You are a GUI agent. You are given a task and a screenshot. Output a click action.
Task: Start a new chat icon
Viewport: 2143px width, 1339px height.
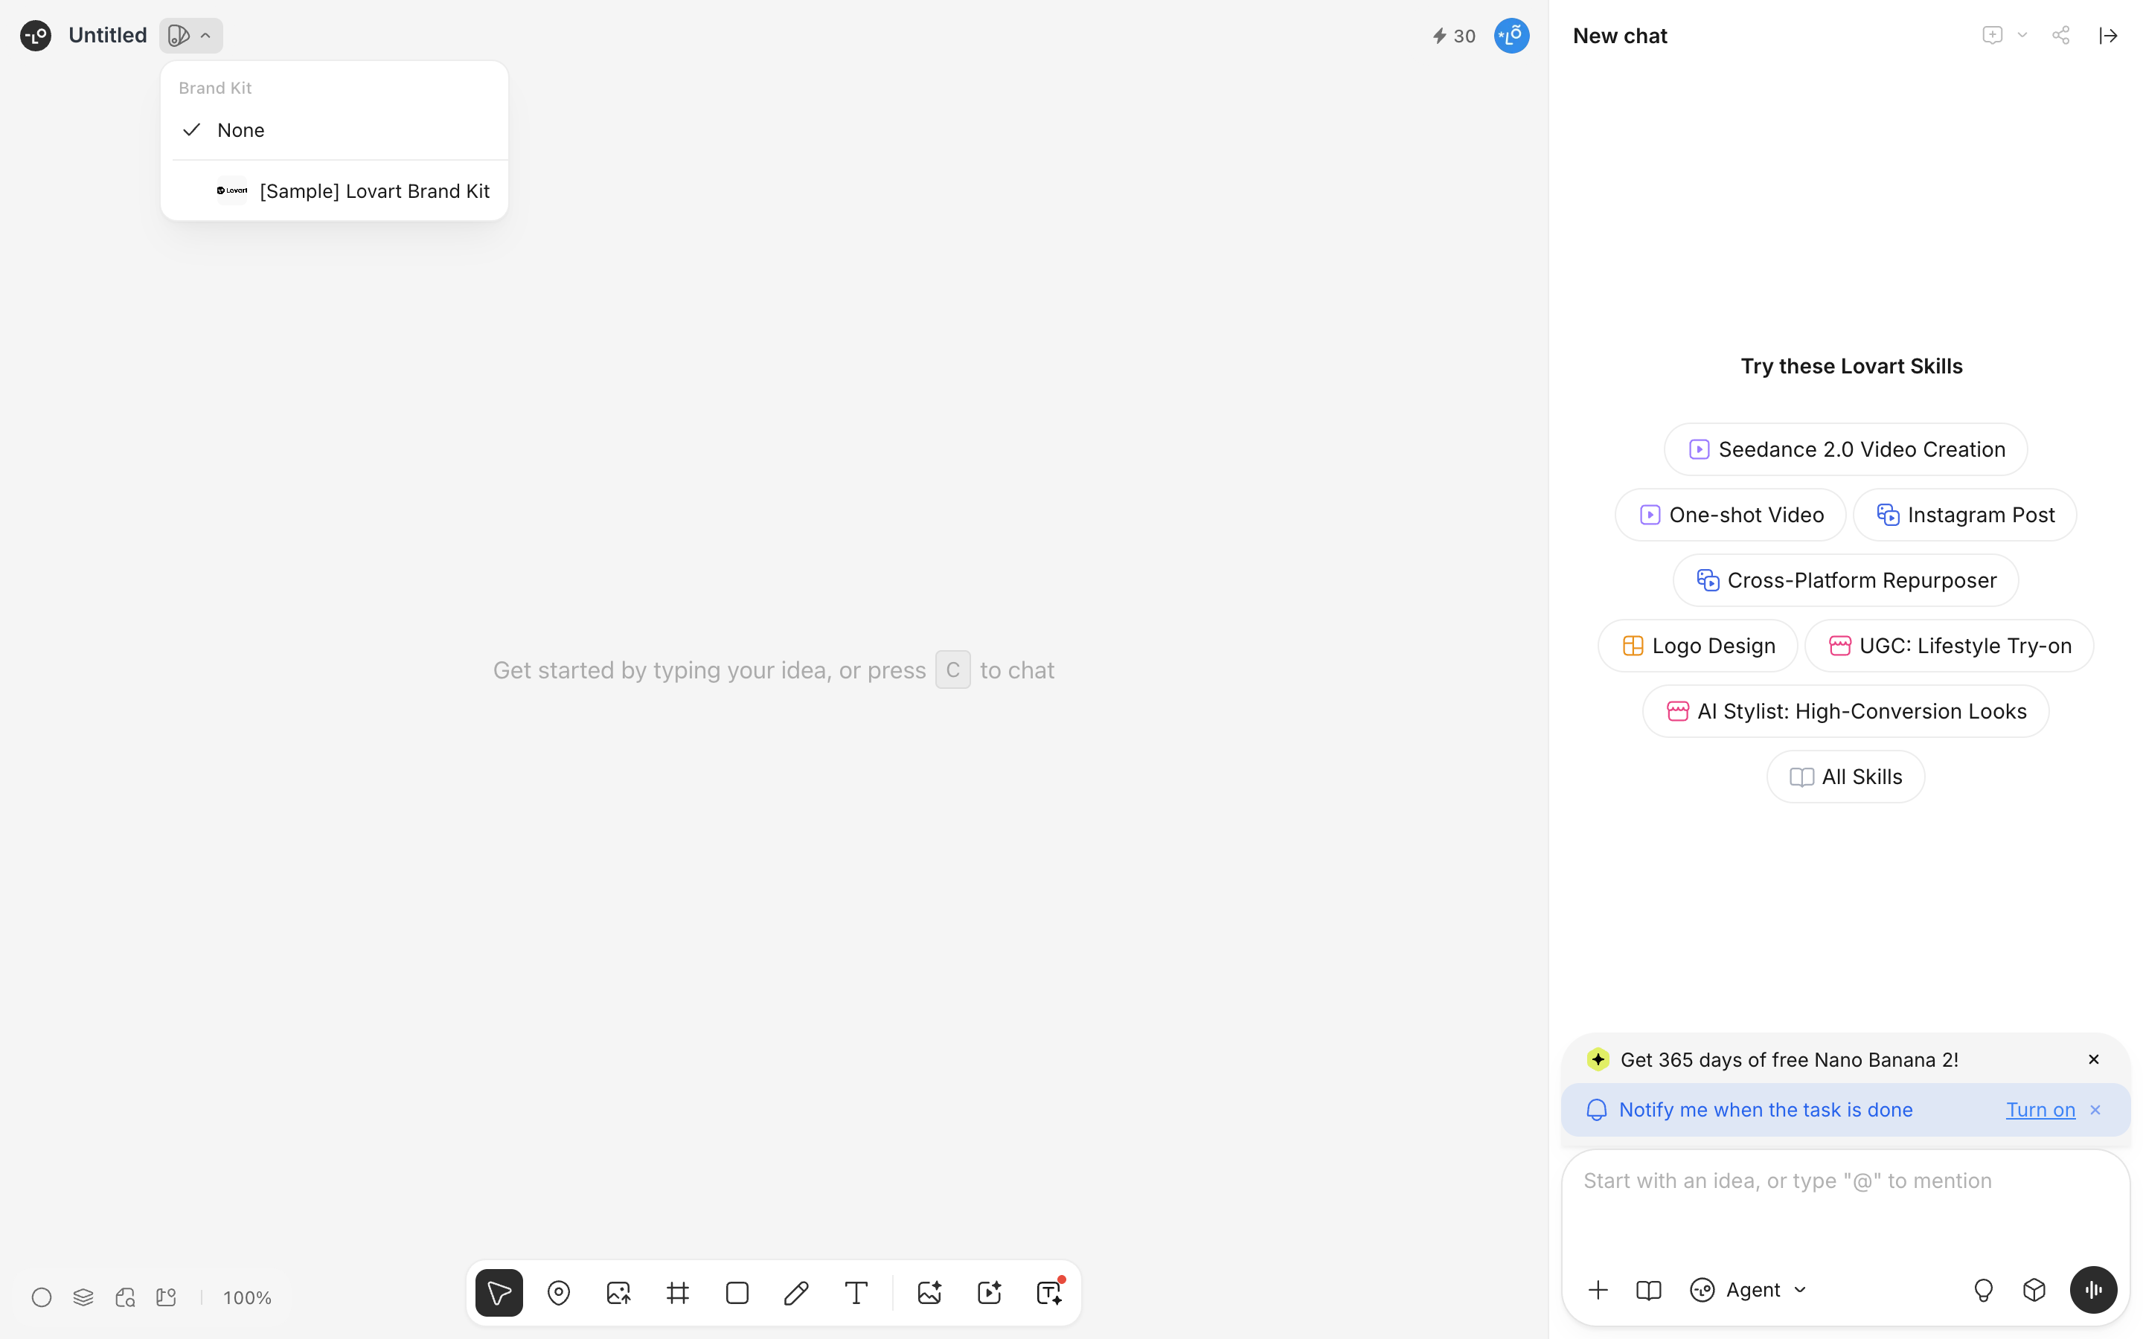[1993, 36]
